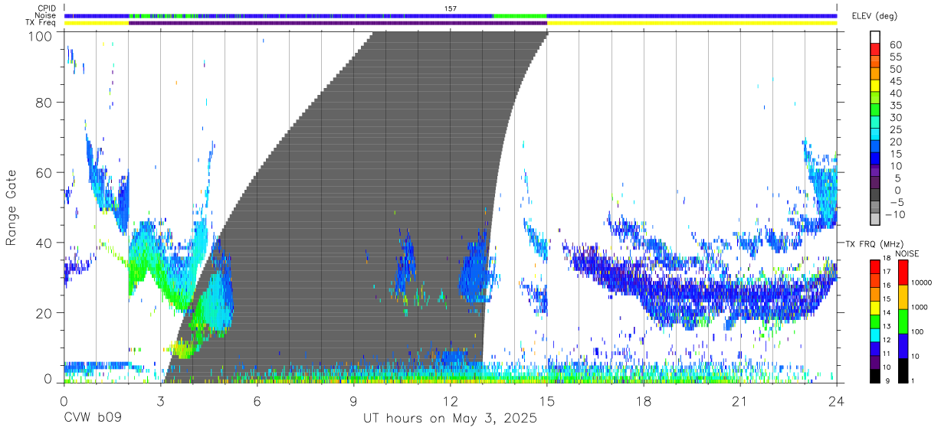Viewport: 941px width, 434px height.
Task: Click hour 3 on the time axis
Action: coord(161,402)
